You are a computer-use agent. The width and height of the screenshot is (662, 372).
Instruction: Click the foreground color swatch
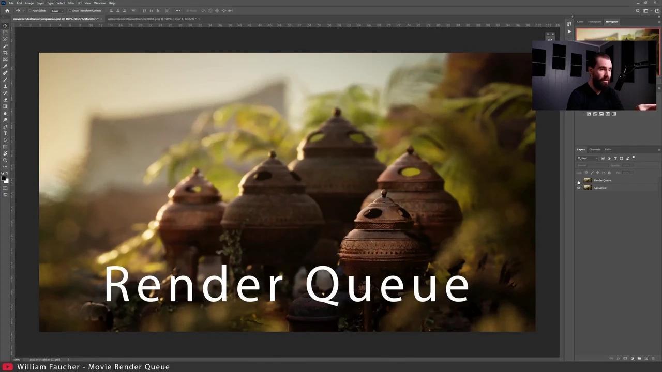coord(4,179)
